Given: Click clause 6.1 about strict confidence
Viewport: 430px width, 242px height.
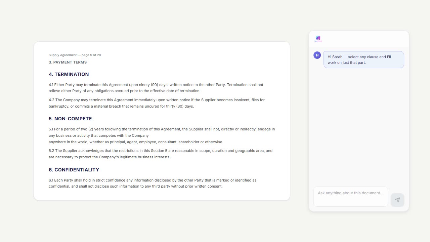Looking at the screenshot, I should pos(153,183).
